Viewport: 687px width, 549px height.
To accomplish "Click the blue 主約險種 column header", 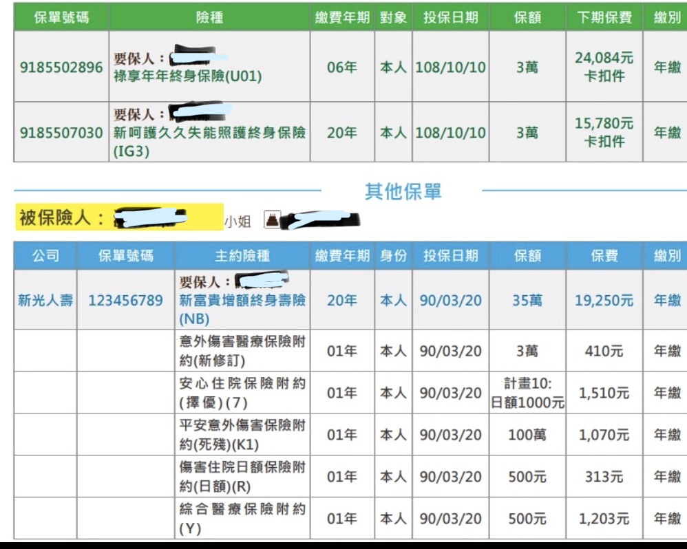I will [242, 256].
